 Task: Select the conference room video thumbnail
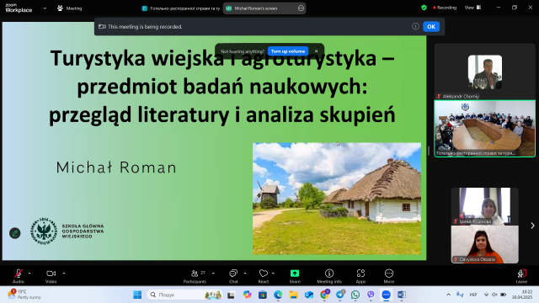tap(485, 129)
